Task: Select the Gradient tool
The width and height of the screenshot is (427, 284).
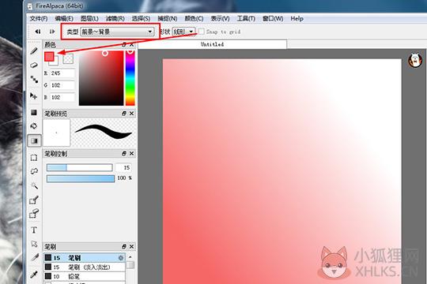Action: click(34, 140)
